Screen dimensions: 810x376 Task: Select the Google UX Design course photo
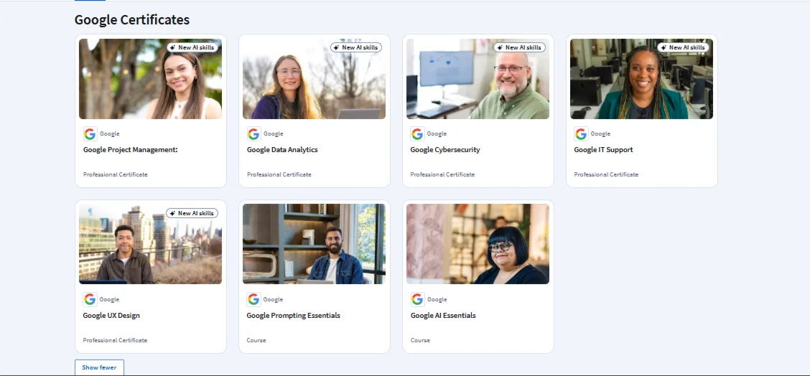150,244
